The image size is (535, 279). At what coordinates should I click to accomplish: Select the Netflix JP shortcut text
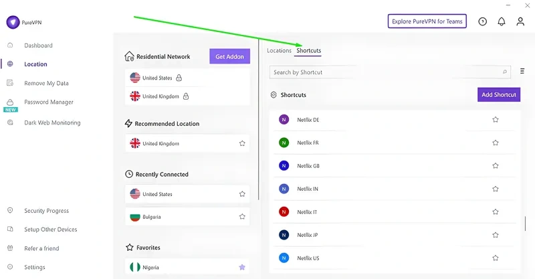(307, 235)
